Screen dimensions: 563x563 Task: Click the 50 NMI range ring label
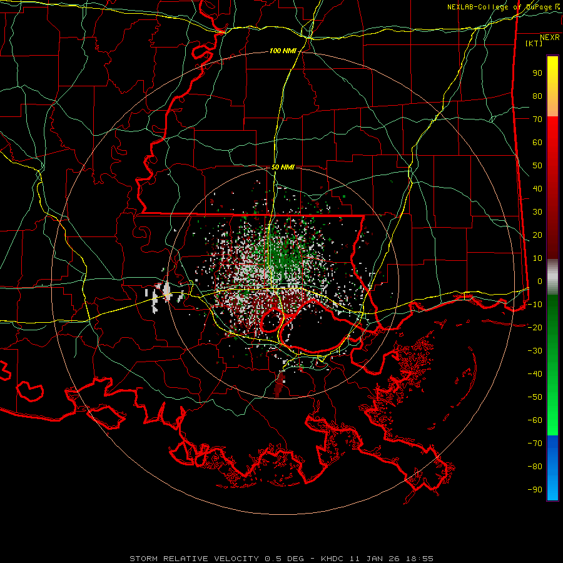(x=283, y=167)
